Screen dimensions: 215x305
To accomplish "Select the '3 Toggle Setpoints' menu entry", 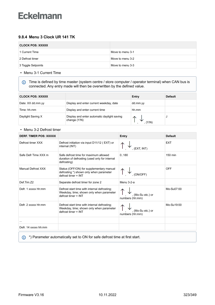I will coord(31,65).
